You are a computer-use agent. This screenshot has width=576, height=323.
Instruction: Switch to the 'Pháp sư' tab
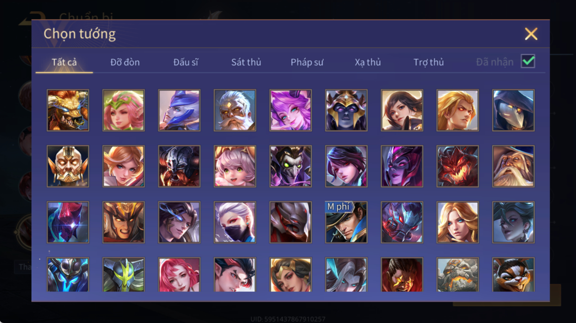pyautogui.click(x=307, y=62)
